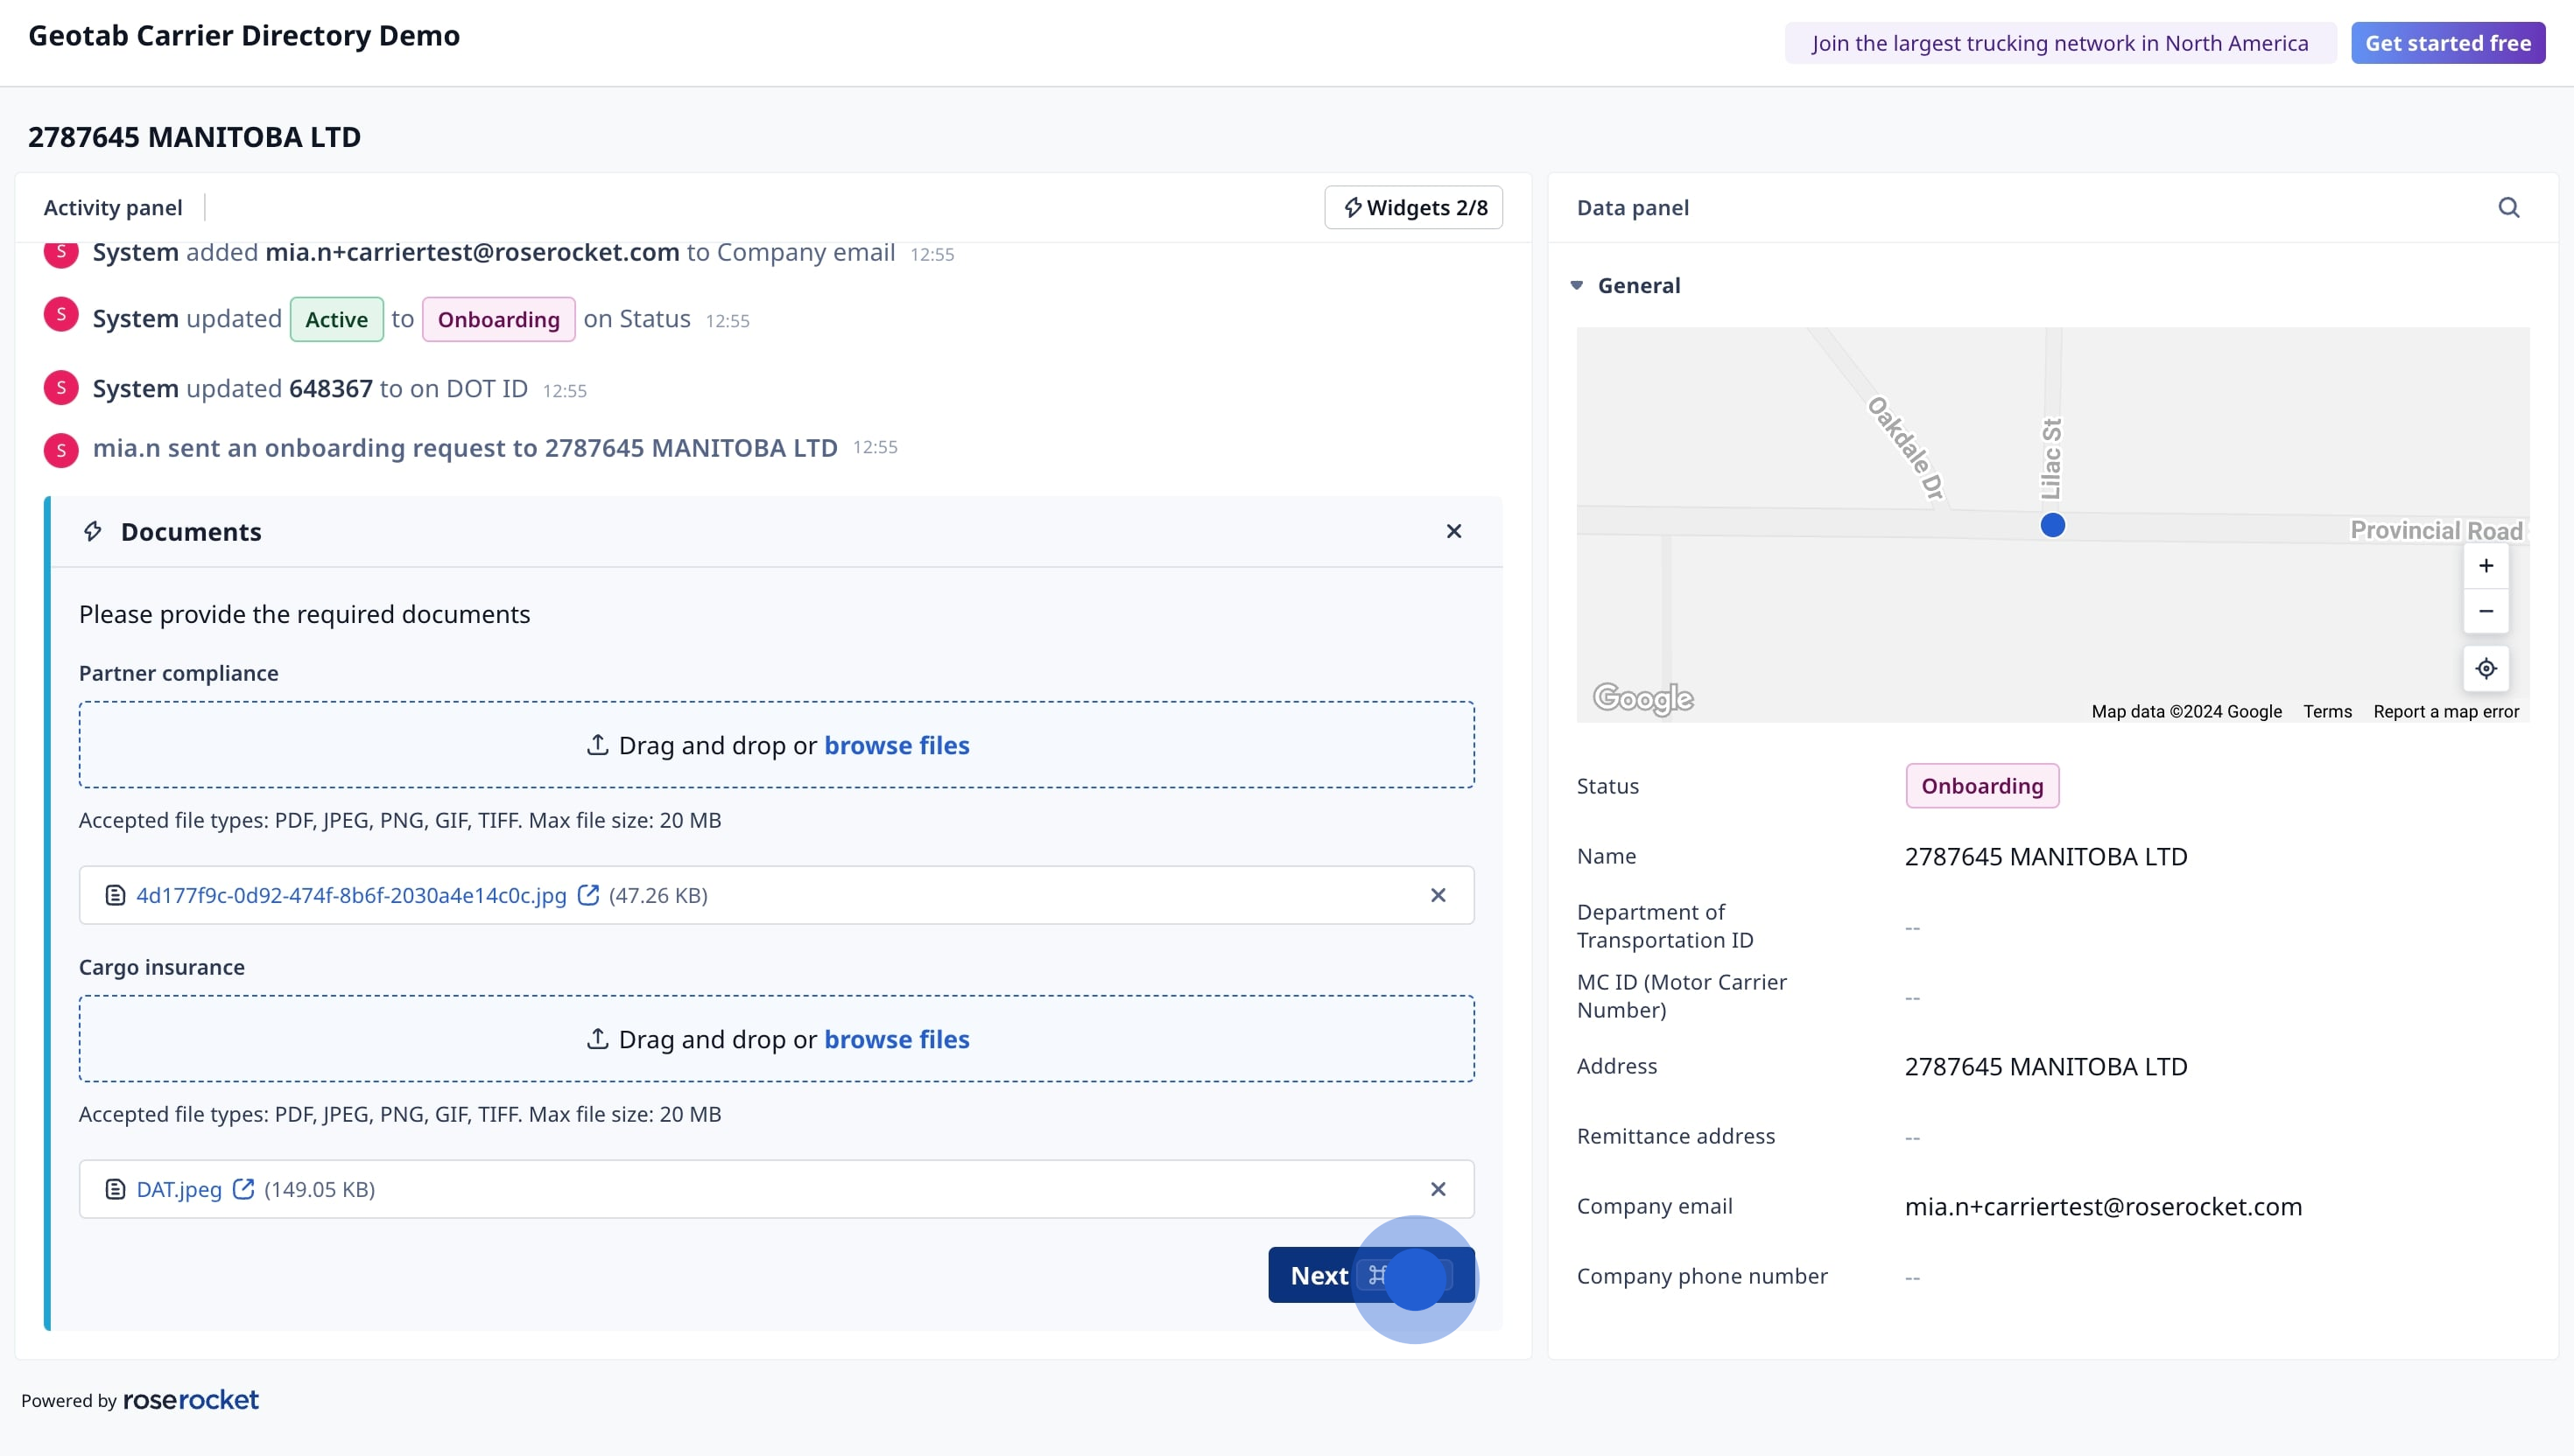Image resolution: width=2574 pixels, height=1456 pixels.
Task: Click Geotab Carrier Directory Demo title
Action: tap(244, 35)
